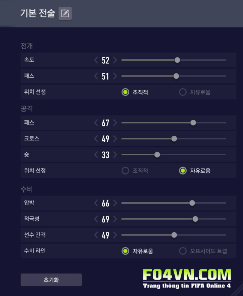The height and width of the screenshot is (296, 243).
Task: Select 오프사이드 트랩 for 수비 라인
Action: pyautogui.click(x=183, y=251)
